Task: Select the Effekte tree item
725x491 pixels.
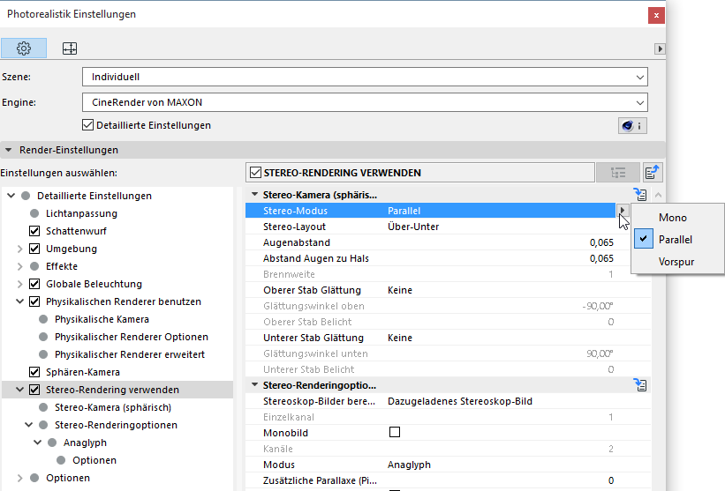Action: click(62, 266)
